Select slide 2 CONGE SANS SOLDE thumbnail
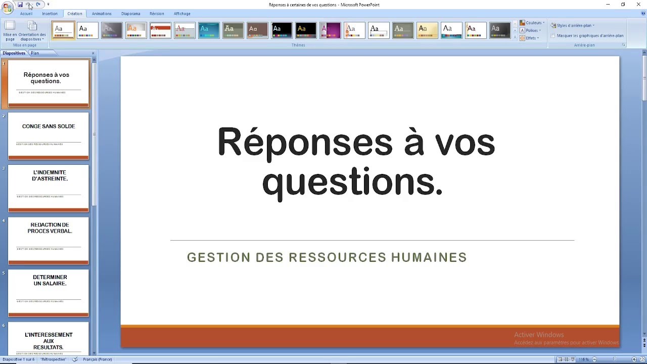 pos(48,135)
